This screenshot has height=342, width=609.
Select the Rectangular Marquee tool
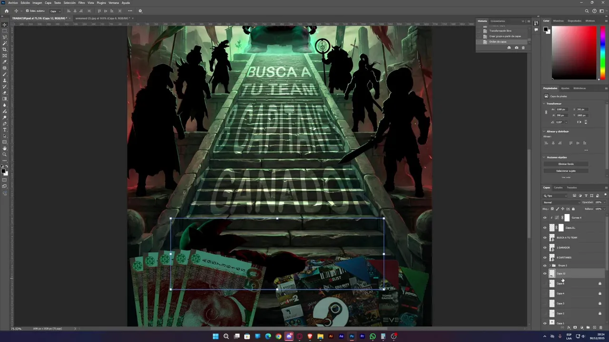click(5, 31)
